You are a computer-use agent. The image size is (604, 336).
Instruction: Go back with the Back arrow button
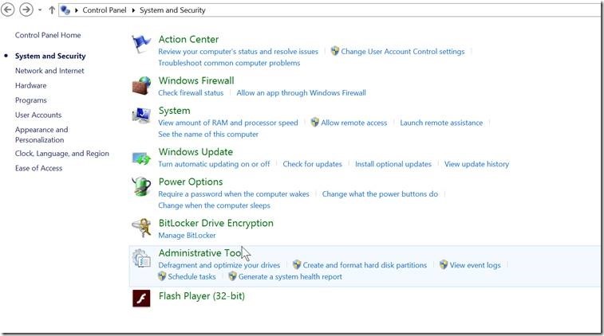pos(7,10)
